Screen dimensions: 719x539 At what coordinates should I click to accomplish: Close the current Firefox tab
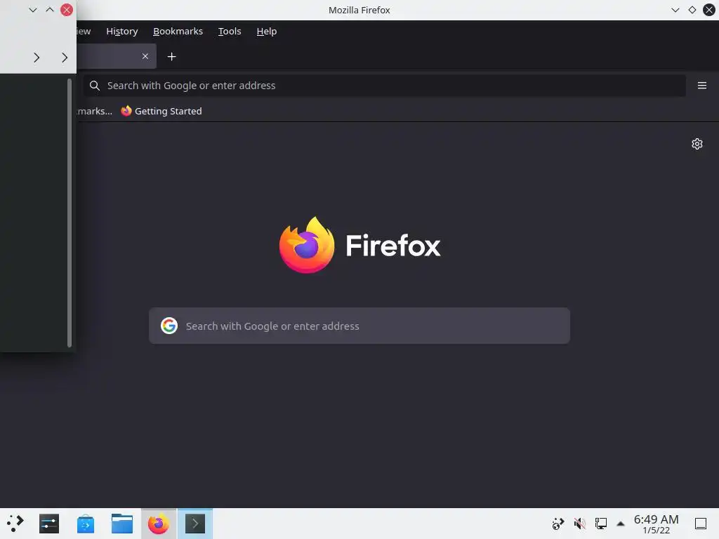(145, 56)
